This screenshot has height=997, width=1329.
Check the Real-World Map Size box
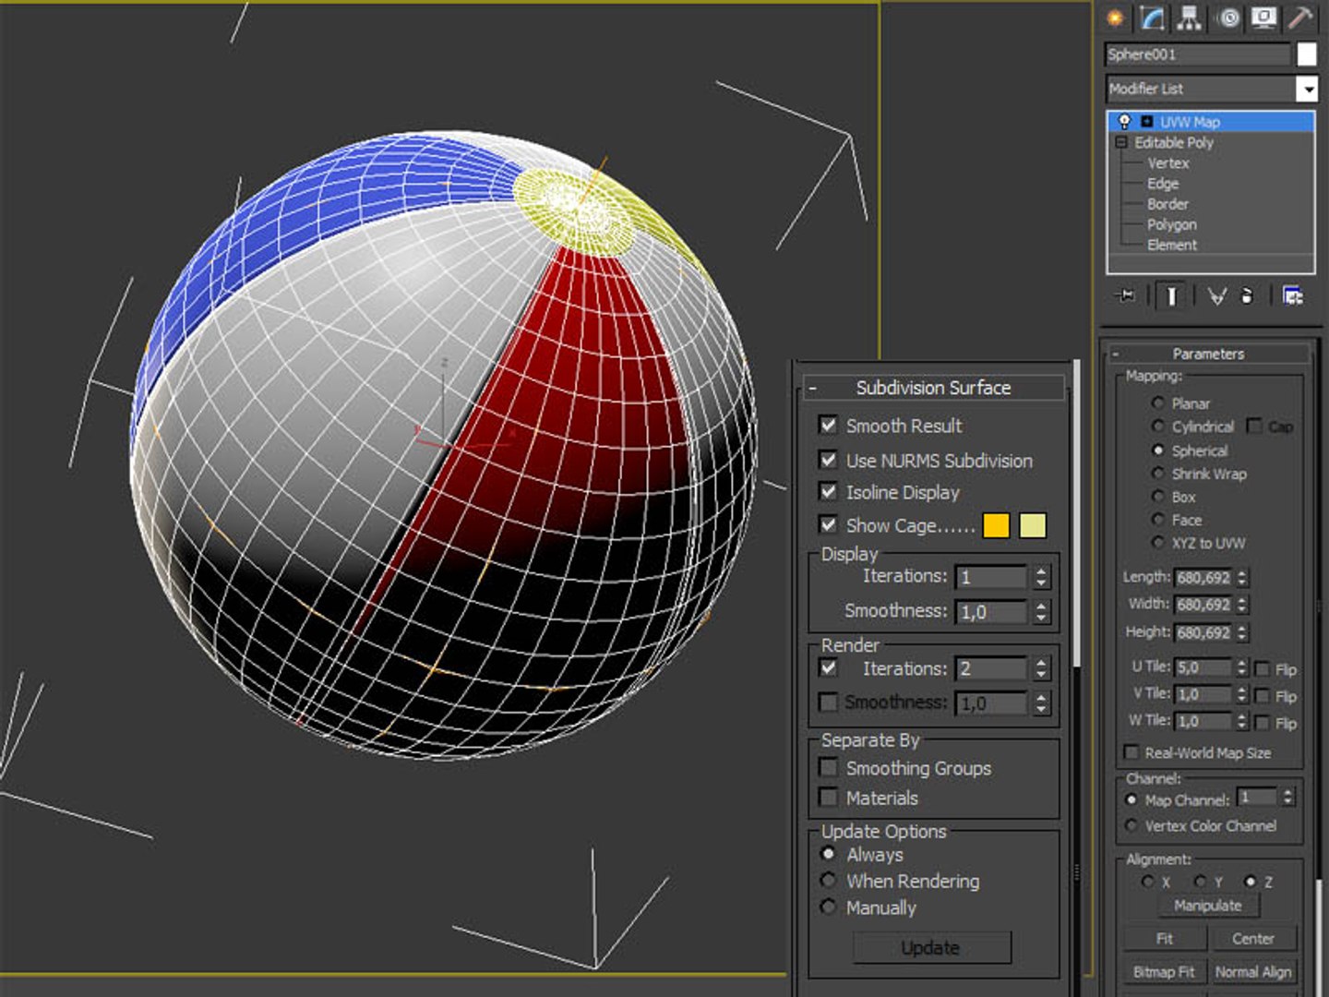coord(1131,752)
